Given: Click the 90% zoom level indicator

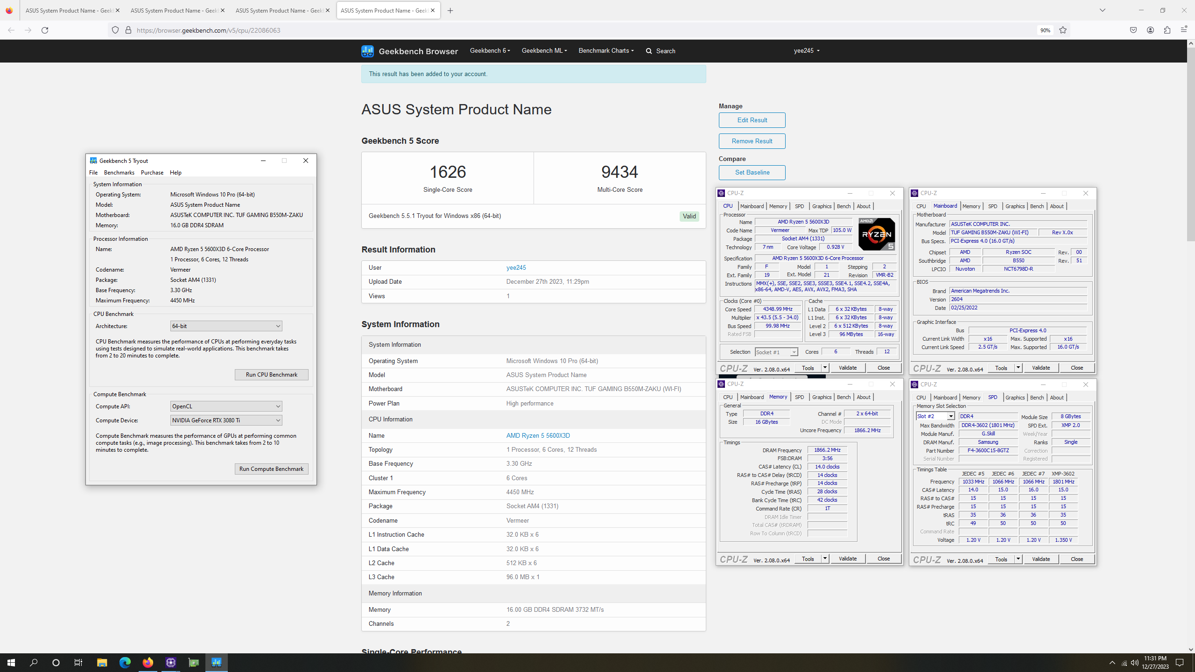Looking at the screenshot, I should click(x=1045, y=30).
